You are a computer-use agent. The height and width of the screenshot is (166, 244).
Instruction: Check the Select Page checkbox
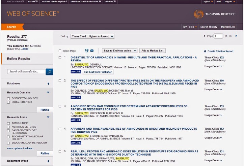[x=60, y=51]
